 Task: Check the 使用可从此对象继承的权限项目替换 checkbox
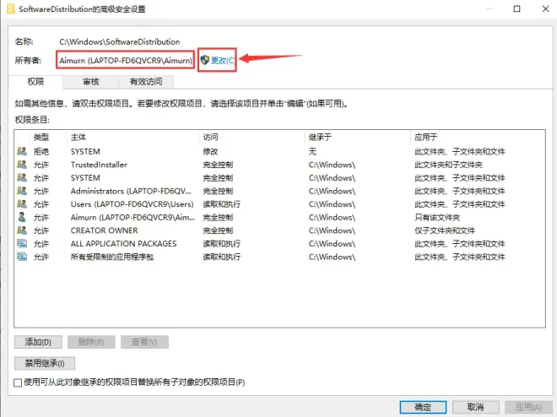(18, 382)
